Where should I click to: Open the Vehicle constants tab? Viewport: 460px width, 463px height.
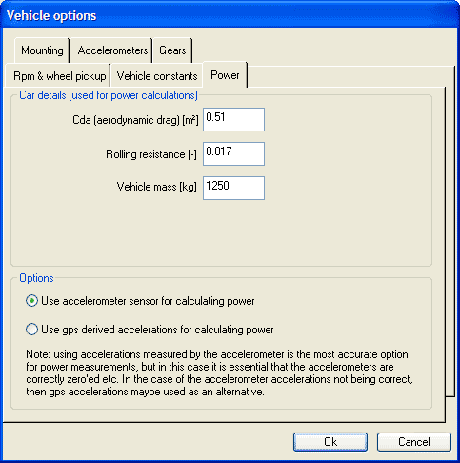click(x=157, y=76)
